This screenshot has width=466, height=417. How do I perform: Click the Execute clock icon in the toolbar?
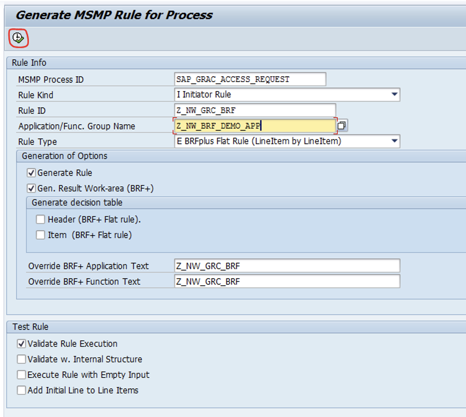(x=18, y=38)
